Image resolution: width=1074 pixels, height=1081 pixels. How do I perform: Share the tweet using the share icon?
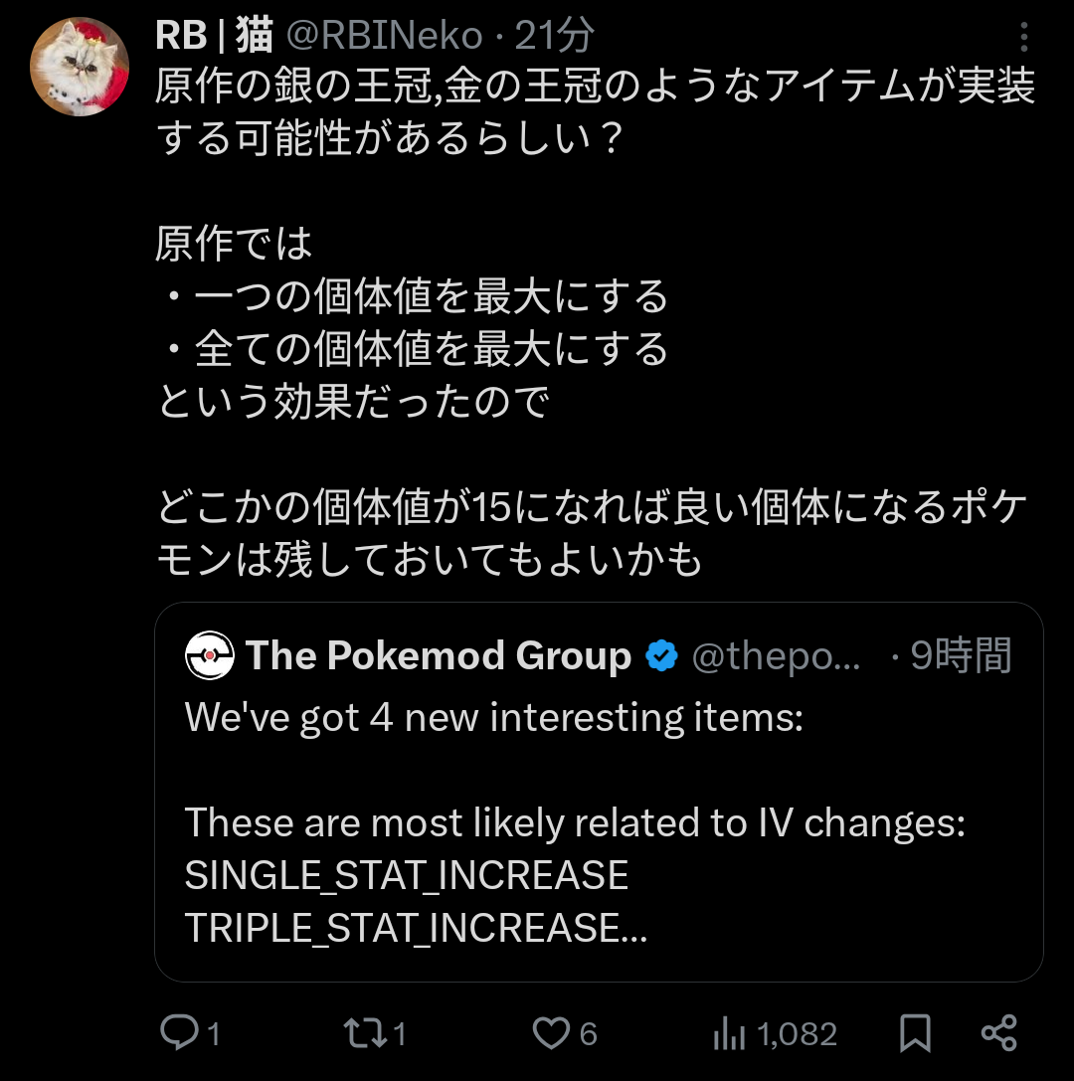tap(998, 1032)
